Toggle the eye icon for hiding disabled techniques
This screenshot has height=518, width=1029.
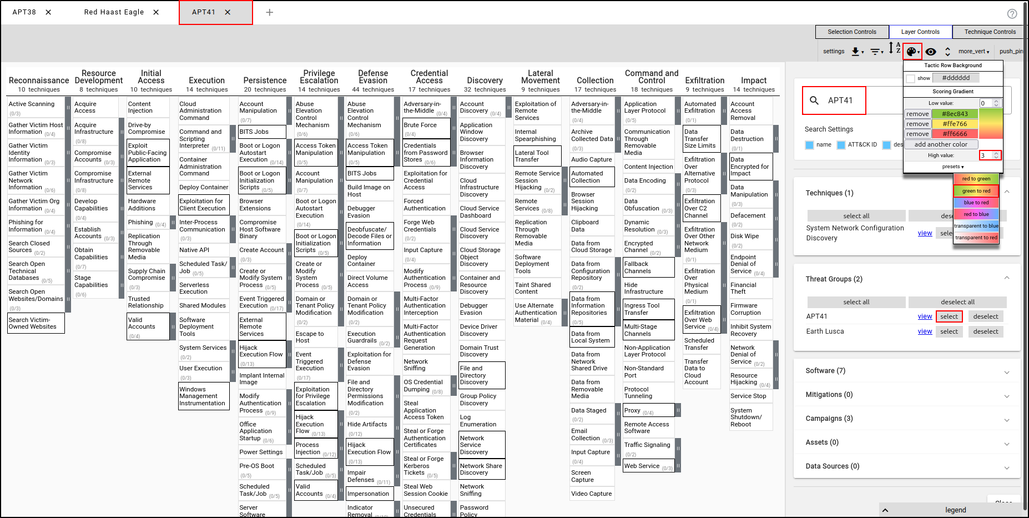click(931, 52)
